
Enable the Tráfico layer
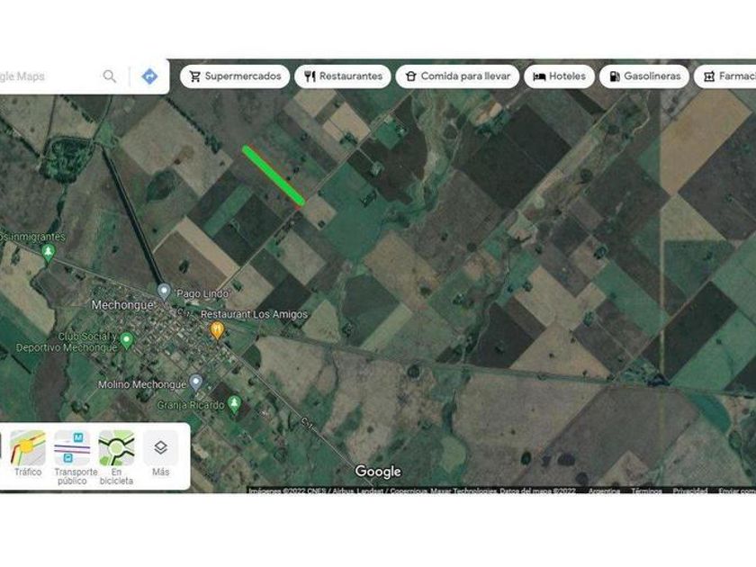coord(28,454)
